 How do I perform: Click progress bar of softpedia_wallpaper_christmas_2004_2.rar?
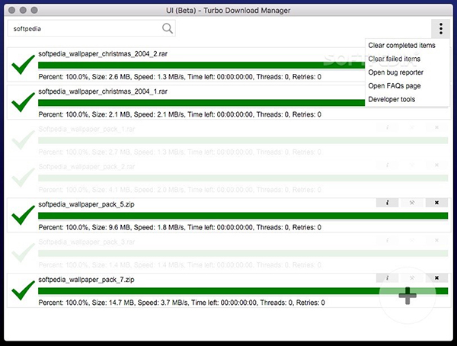pyautogui.click(x=201, y=65)
